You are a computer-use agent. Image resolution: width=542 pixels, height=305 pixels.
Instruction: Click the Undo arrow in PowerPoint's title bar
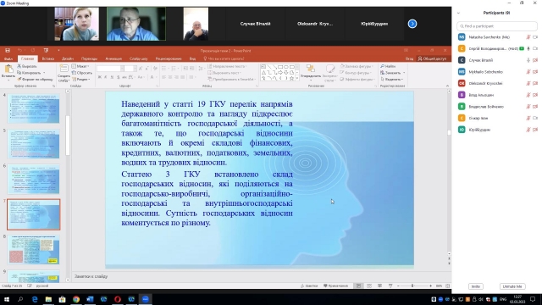[20, 51]
